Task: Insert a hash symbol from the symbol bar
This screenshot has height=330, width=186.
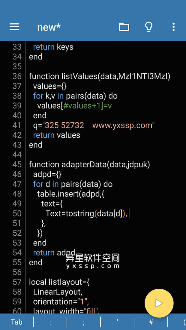Action: coord(151,322)
